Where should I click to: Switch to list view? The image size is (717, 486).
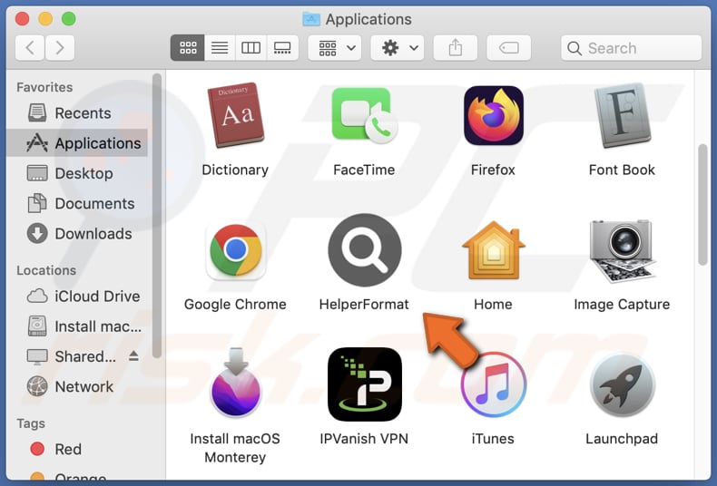tap(220, 47)
